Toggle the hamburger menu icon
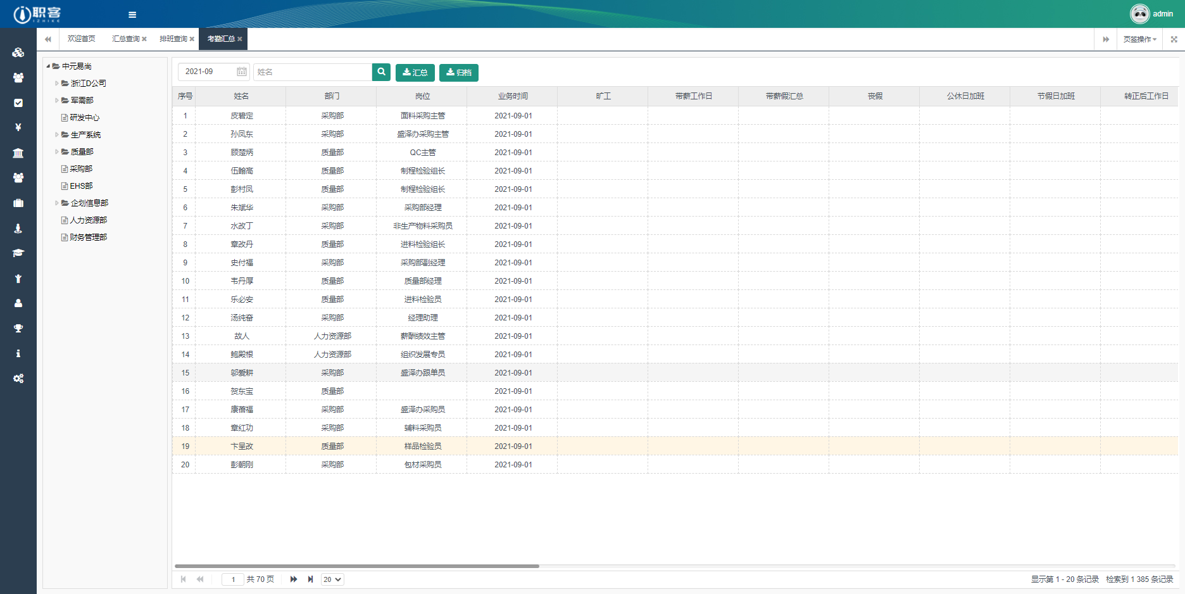The width and height of the screenshot is (1185, 594). pyautogui.click(x=132, y=15)
